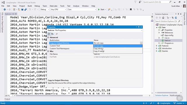The height and width of the screenshot is (105, 187).
Task: Open the Build menu
Action: (x=30, y=6)
